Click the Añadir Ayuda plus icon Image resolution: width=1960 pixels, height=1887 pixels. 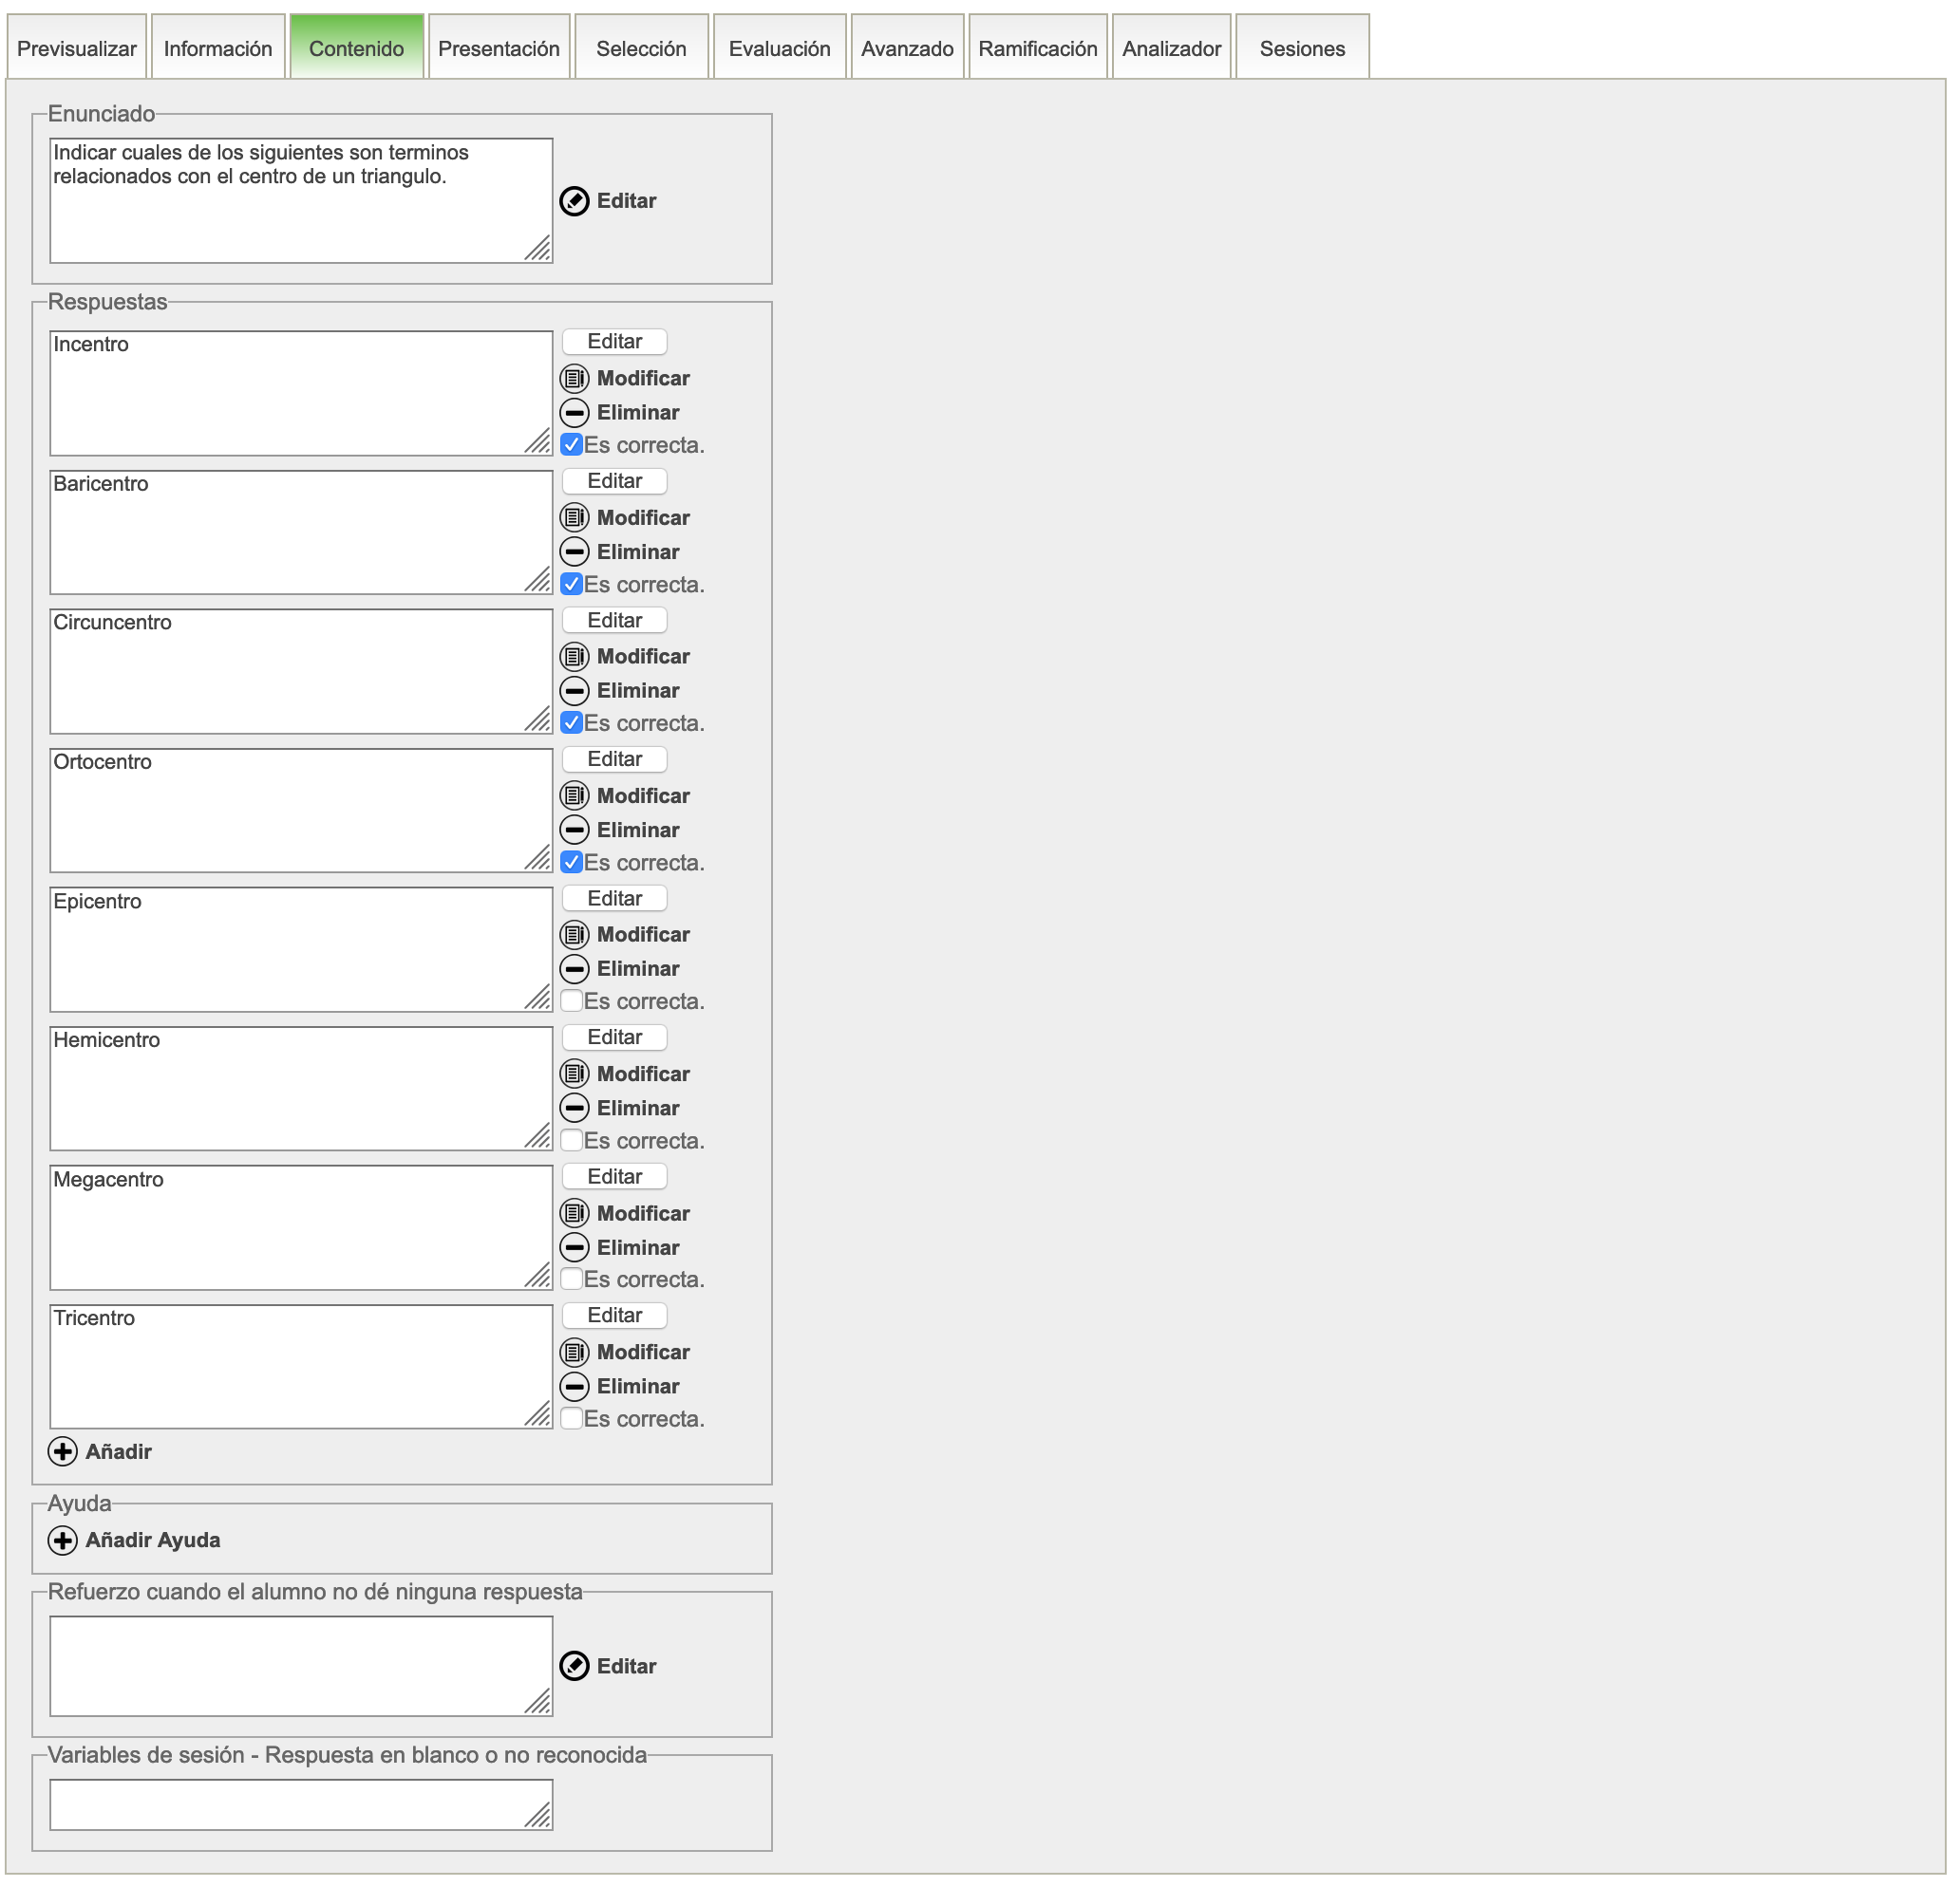[x=62, y=1541]
